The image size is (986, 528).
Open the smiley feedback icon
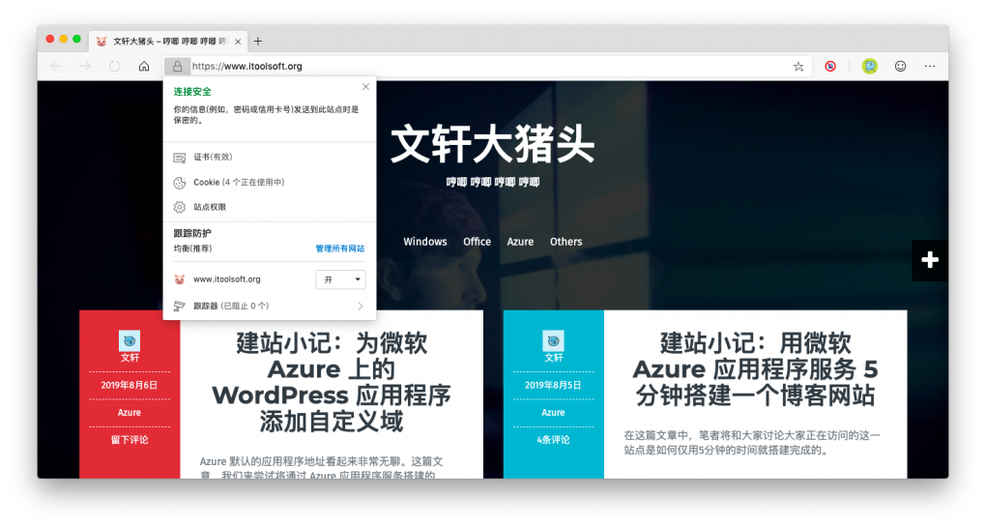[900, 67]
